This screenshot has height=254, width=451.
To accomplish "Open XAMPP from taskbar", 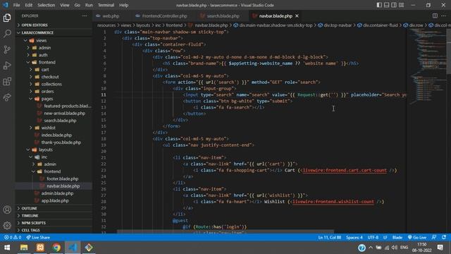I will pos(40,248).
